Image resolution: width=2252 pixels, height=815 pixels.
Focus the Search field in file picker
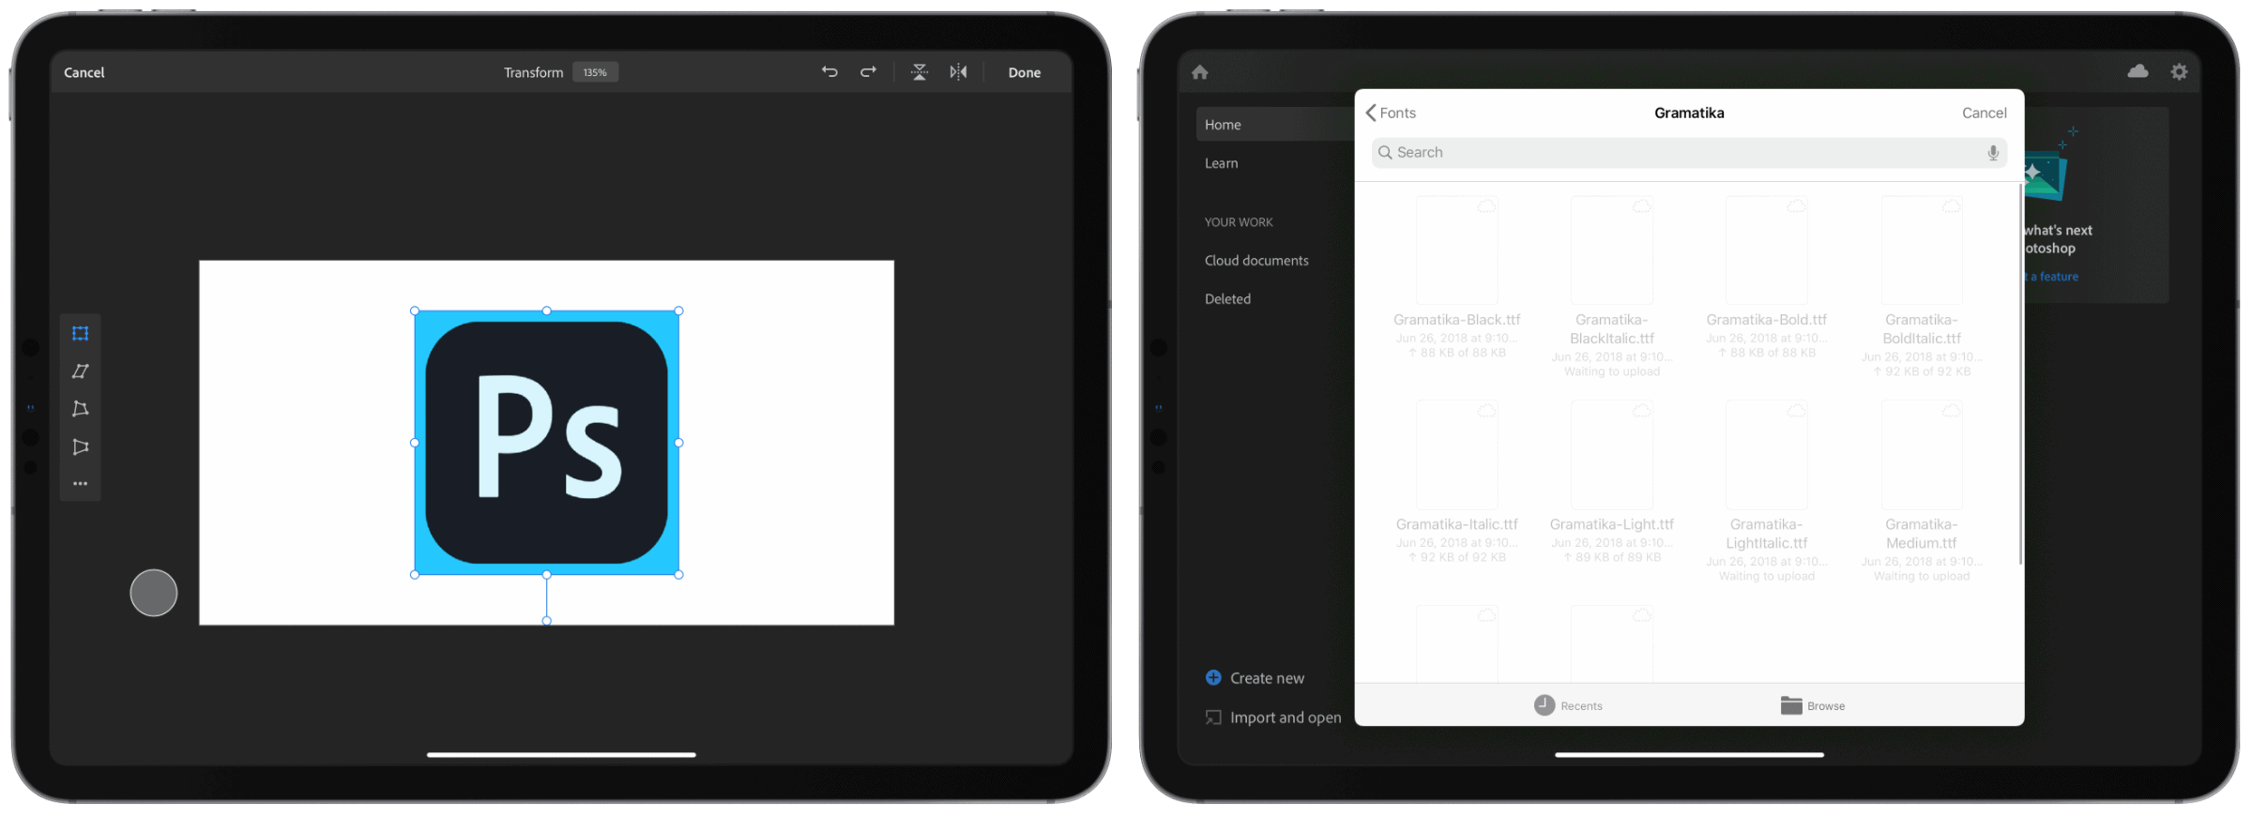pyautogui.click(x=1689, y=153)
